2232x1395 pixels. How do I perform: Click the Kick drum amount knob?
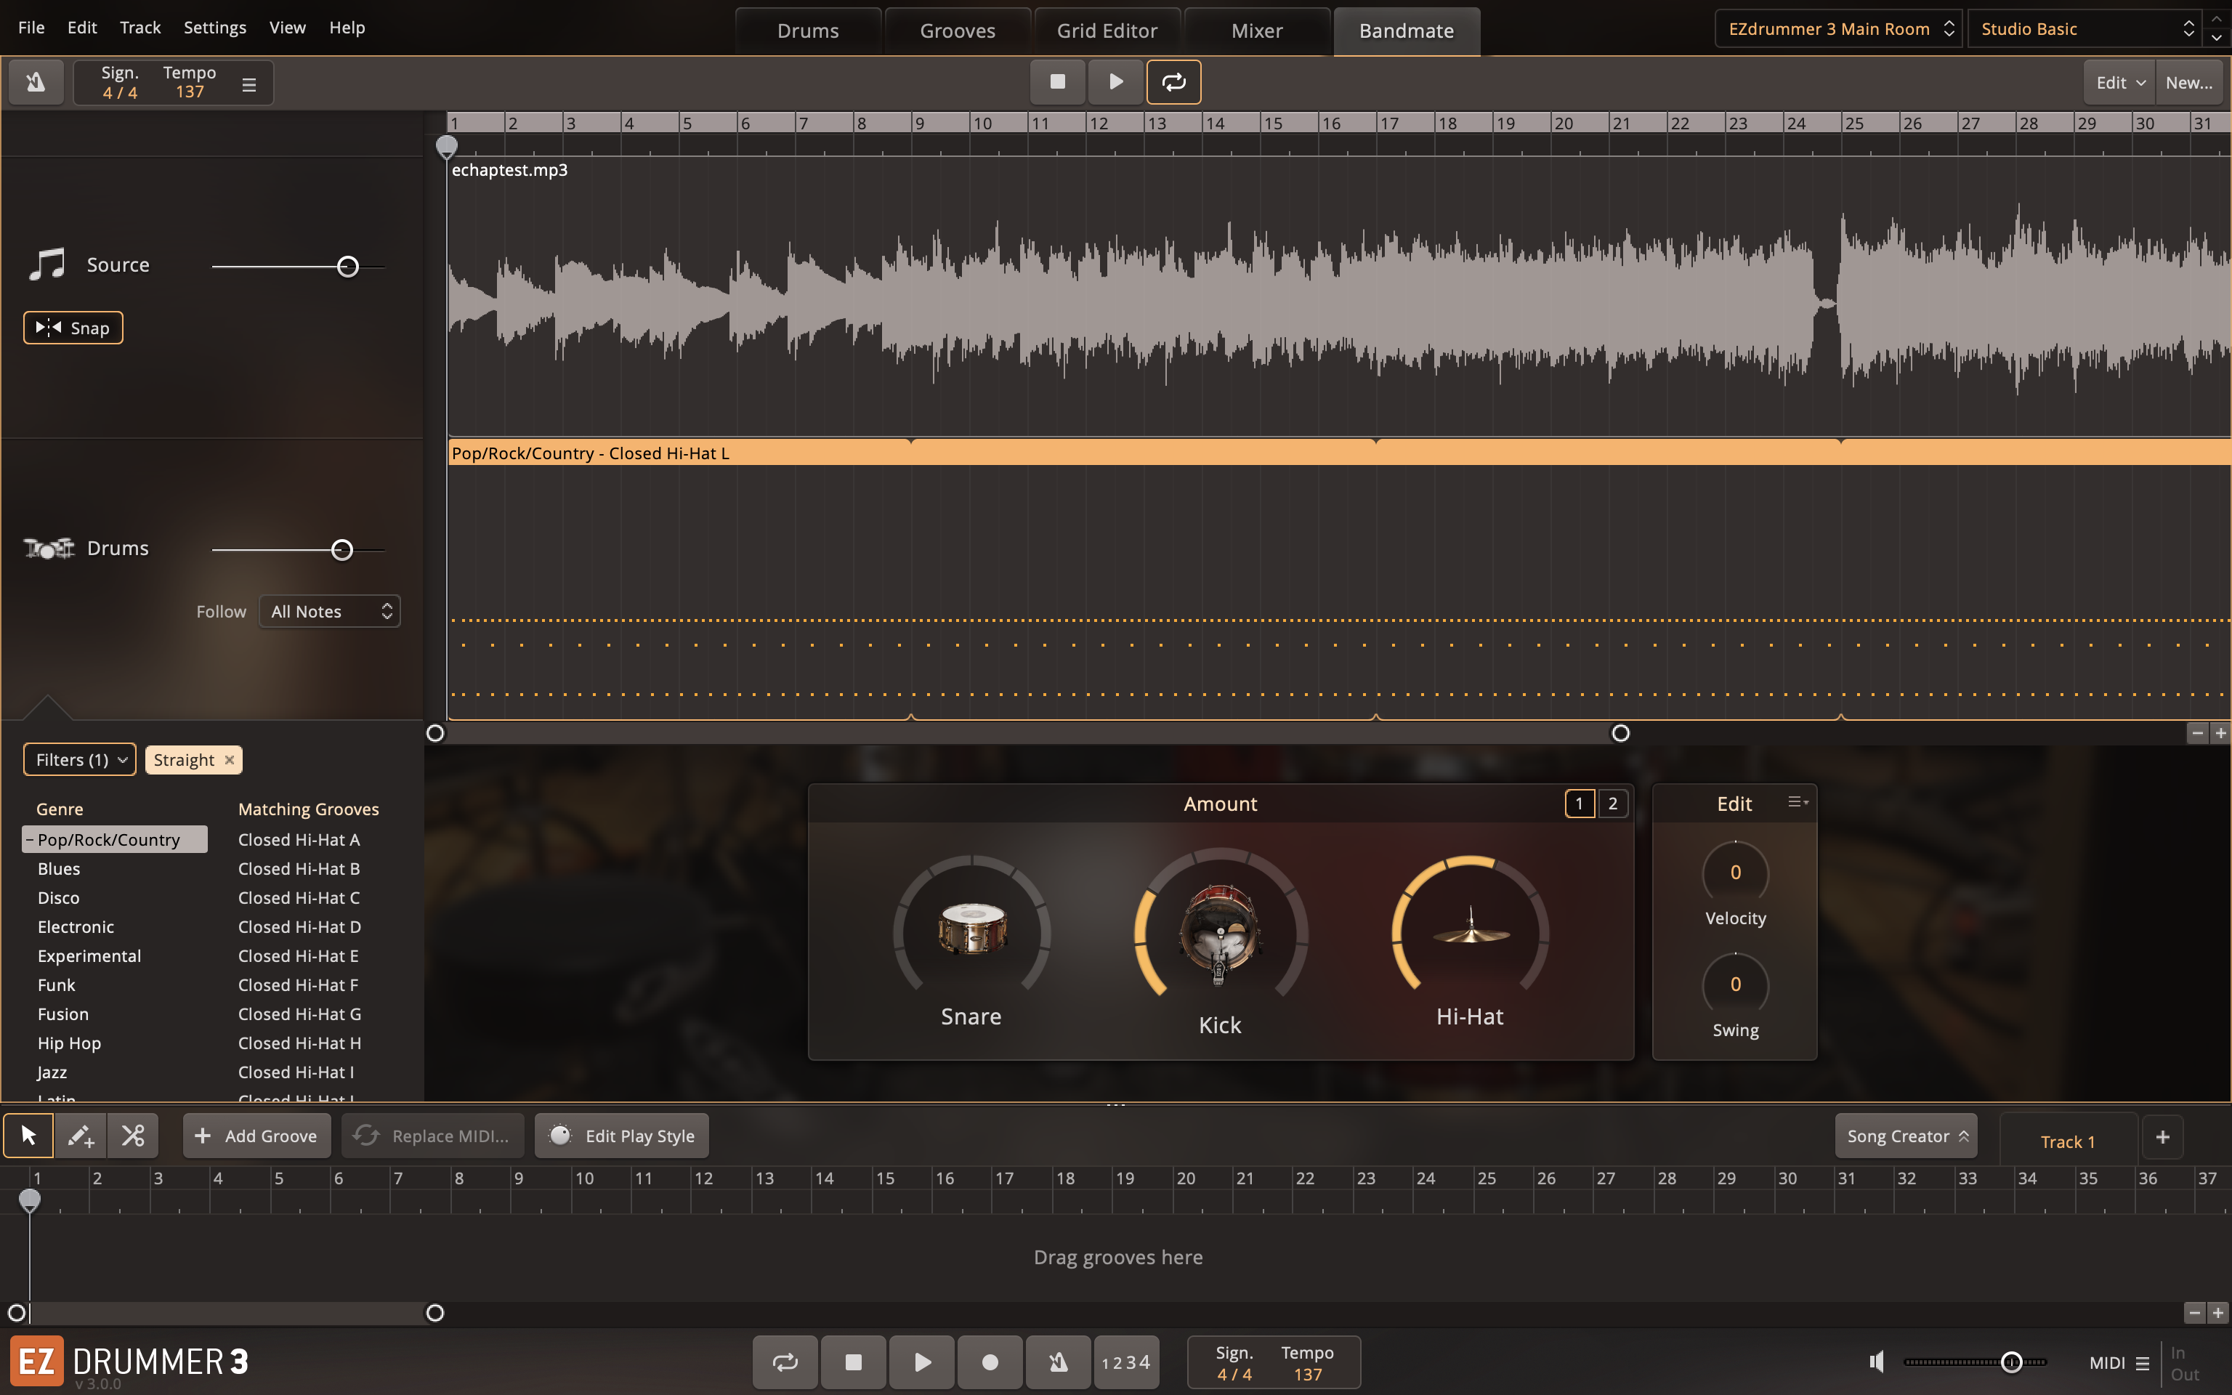coord(1220,932)
